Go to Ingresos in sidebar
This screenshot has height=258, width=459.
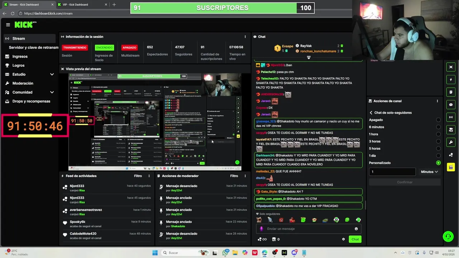click(x=20, y=56)
